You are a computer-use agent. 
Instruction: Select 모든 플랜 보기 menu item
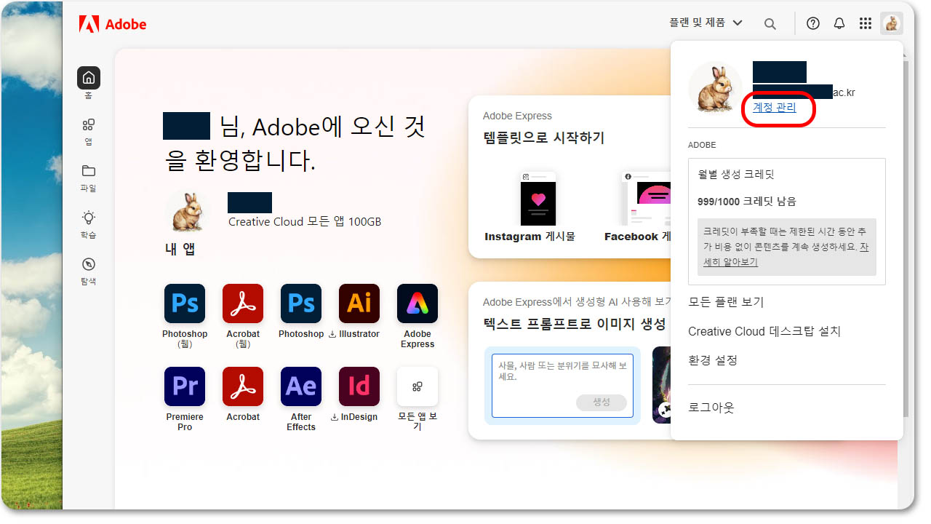pyautogui.click(x=726, y=302)
